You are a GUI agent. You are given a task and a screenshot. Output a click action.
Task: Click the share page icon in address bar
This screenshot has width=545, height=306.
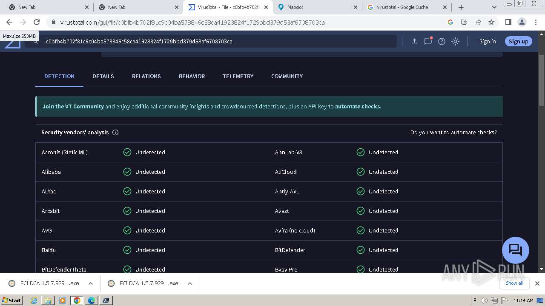(x=478, y=22)
